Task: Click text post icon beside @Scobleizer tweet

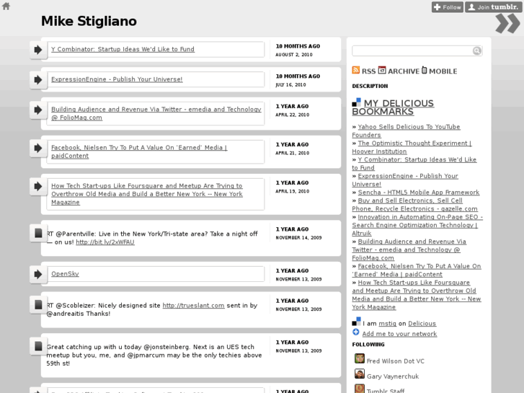Action: [38, 304]
